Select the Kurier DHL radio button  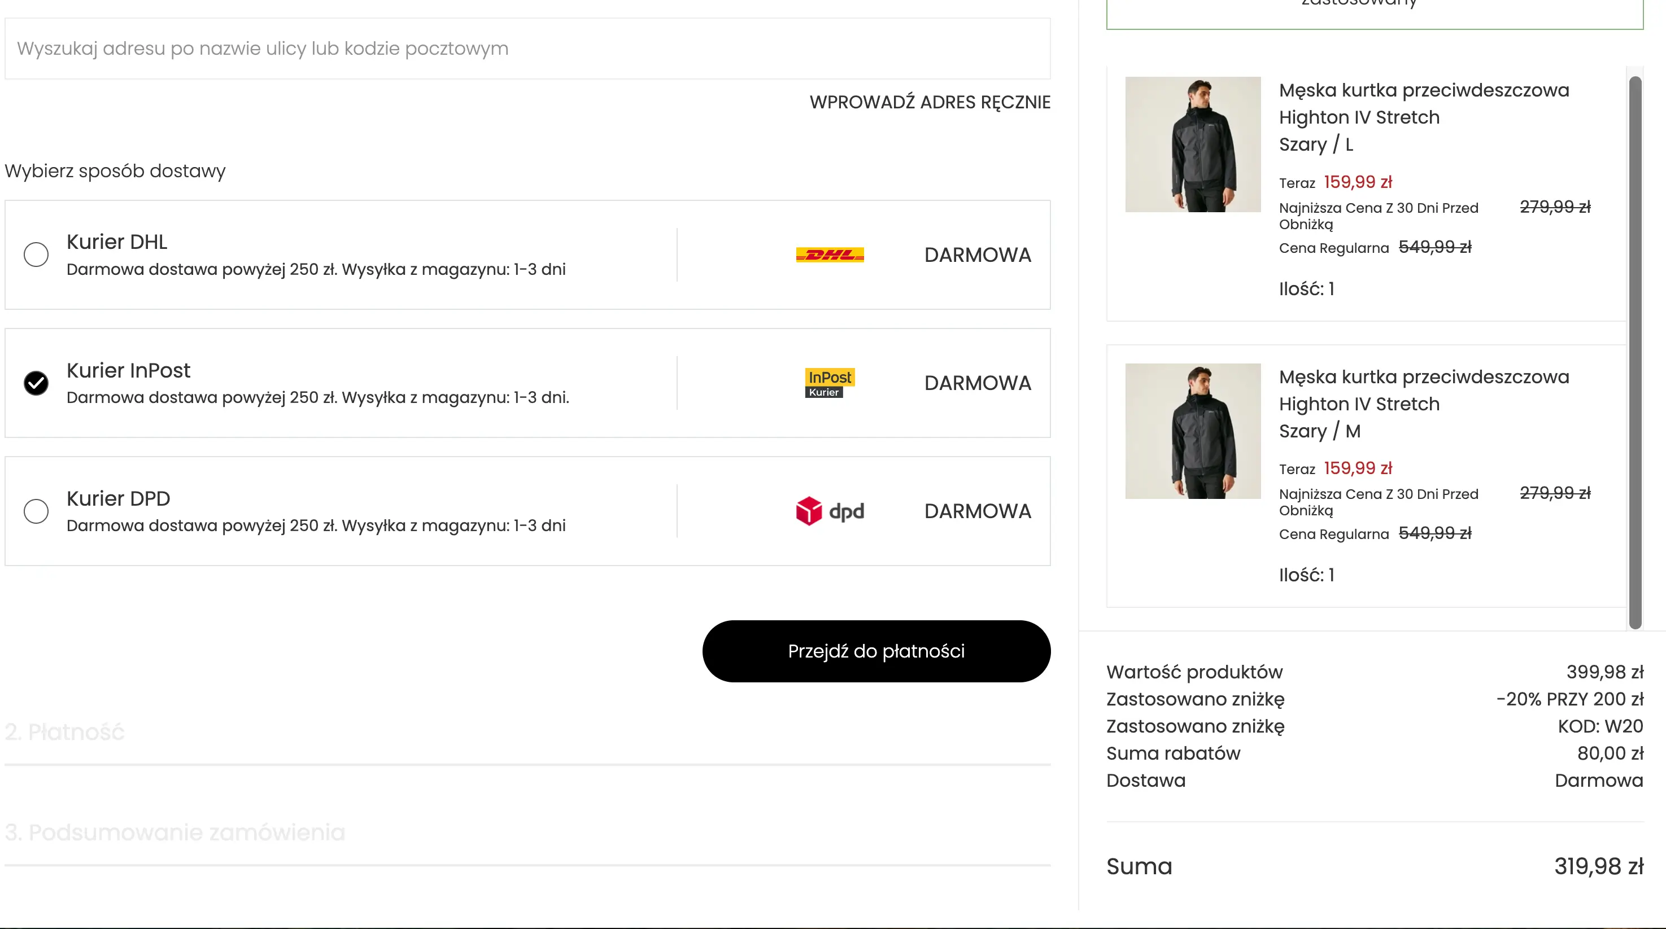pos(36,254)
